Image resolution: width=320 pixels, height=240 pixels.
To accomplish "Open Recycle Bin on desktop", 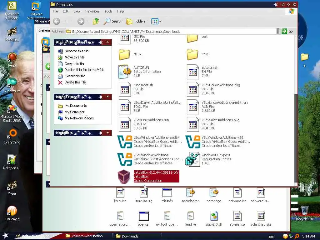I will (304, 213).
